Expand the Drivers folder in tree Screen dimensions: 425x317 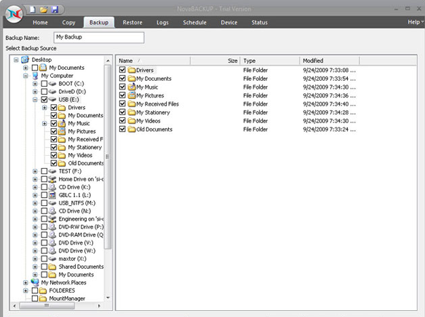[x=45, y=108]
